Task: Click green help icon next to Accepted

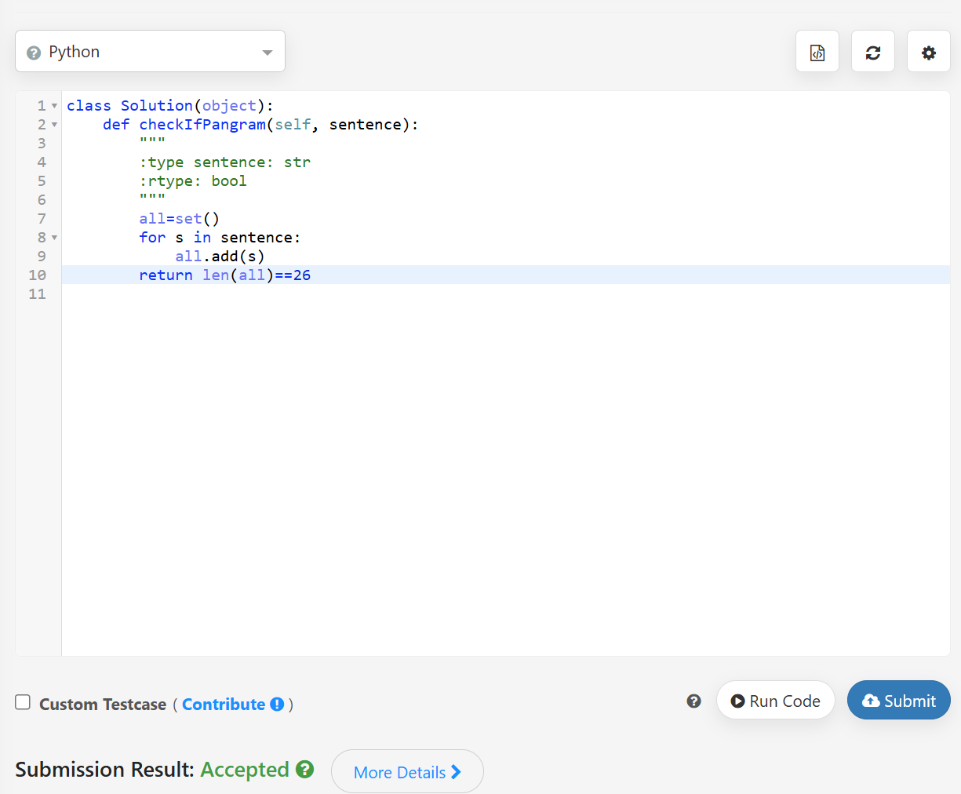Action: point(305,770)
